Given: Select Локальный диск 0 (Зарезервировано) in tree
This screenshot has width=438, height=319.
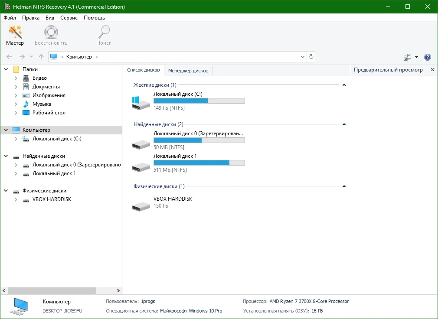Looking at the screenshot, I should [x=76, y=165].
